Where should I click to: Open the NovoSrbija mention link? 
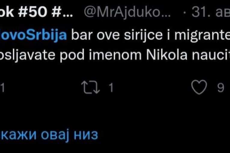point(33,35)
